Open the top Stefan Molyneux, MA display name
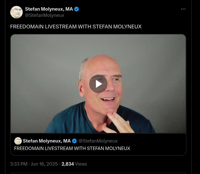 (x=49, y=9)
